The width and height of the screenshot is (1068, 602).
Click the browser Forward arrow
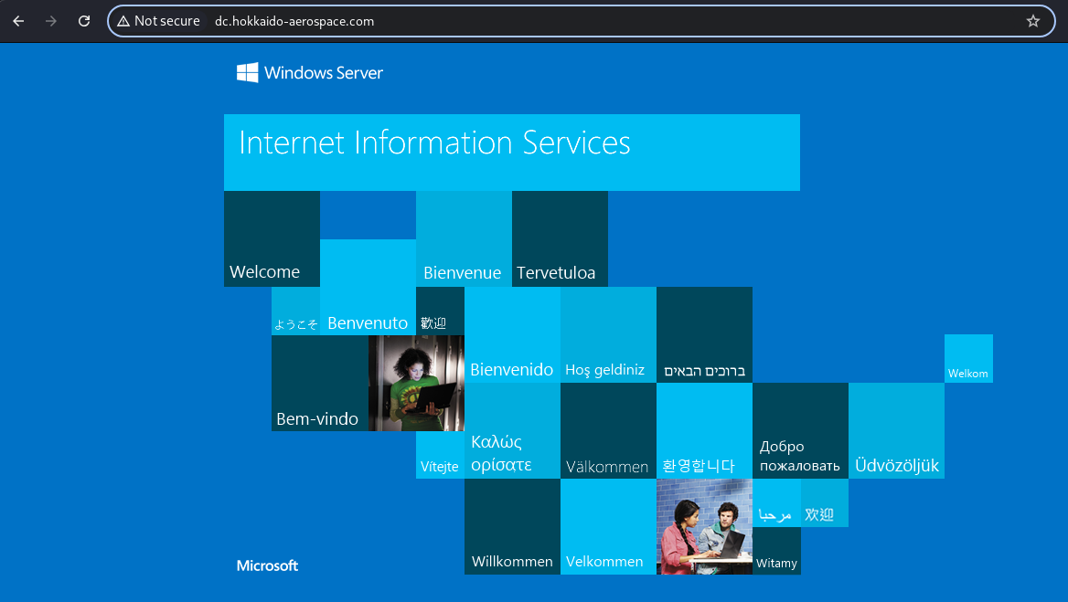(51, 21)
